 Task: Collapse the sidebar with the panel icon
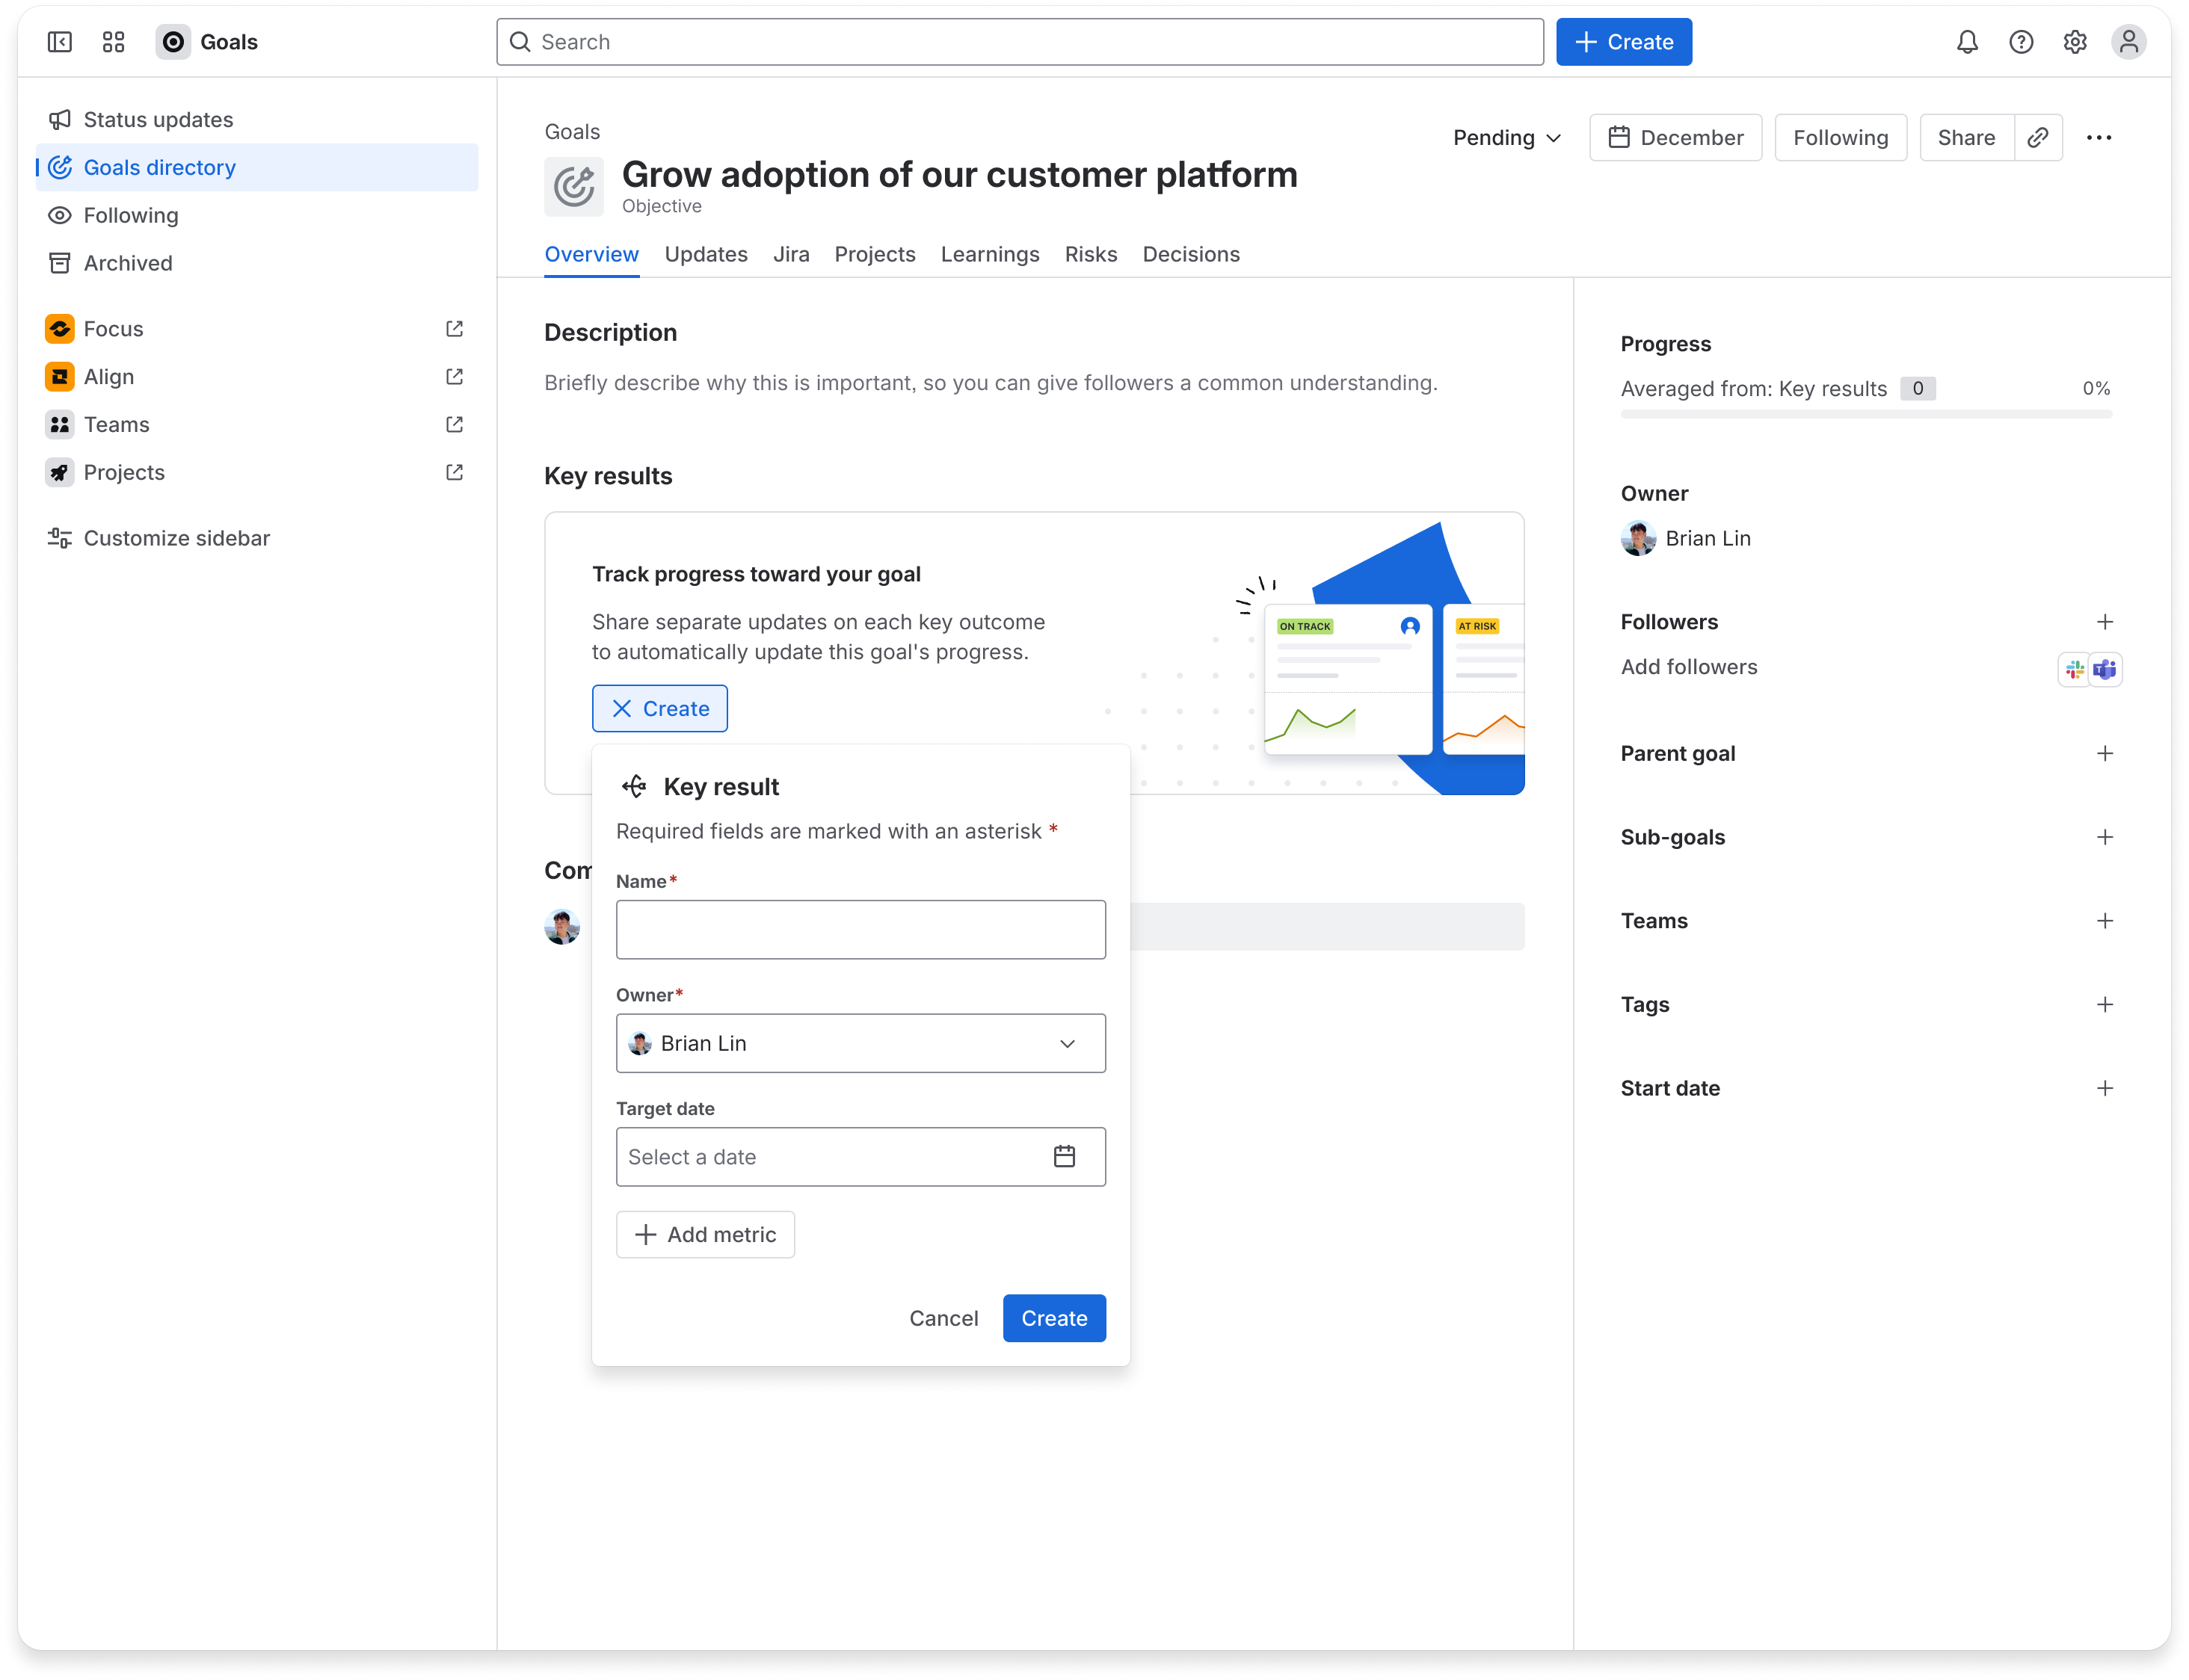click(x=59, y=41)
